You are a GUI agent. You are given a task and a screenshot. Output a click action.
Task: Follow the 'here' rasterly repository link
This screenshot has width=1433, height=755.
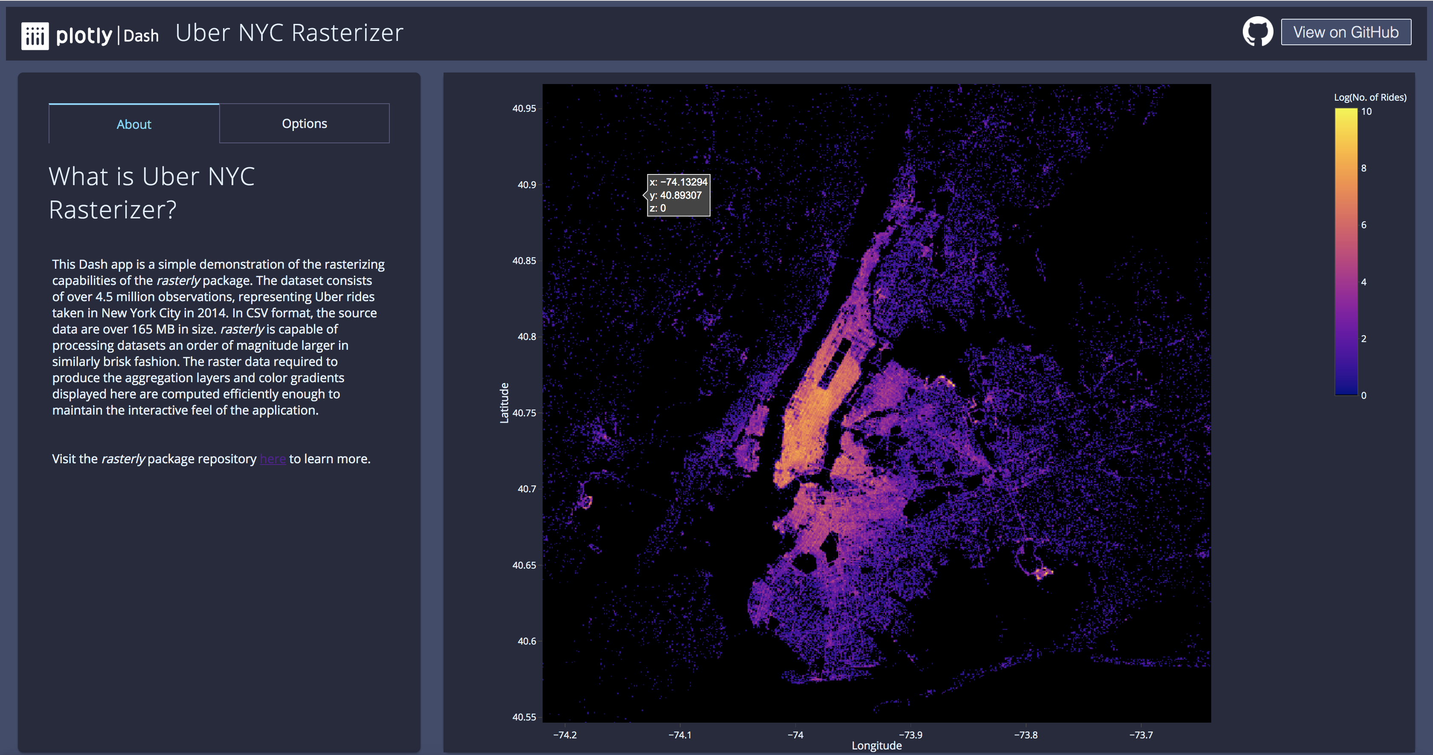[x=273, y=459]
